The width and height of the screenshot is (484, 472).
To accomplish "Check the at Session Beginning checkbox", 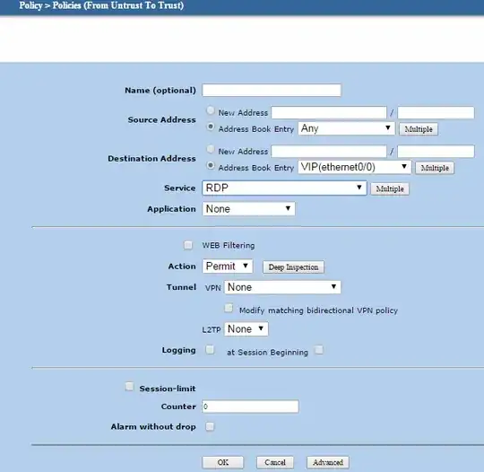I will click(319, 350).
